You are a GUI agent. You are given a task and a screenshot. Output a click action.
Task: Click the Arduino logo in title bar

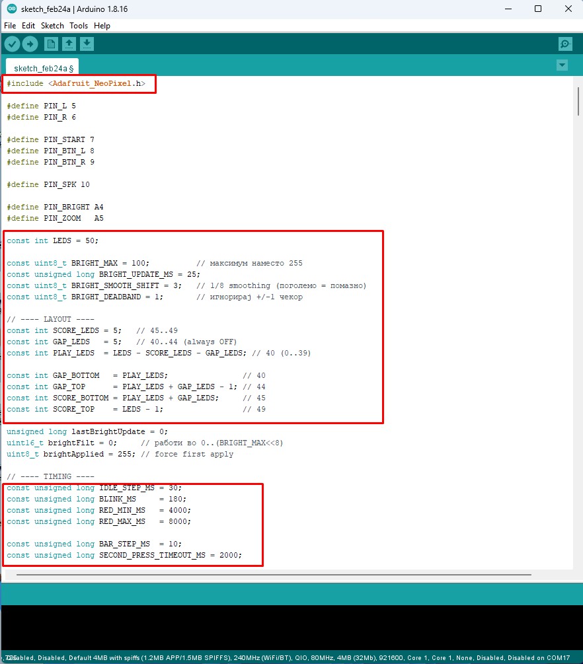coord(11,9)
